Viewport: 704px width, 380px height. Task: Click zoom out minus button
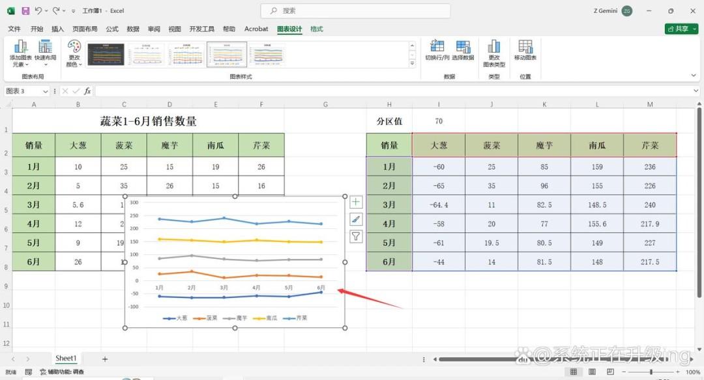coord(624,372)
